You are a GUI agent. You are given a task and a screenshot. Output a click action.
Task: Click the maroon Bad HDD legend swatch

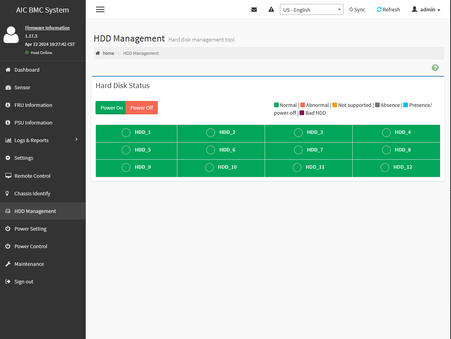[302, 113]
